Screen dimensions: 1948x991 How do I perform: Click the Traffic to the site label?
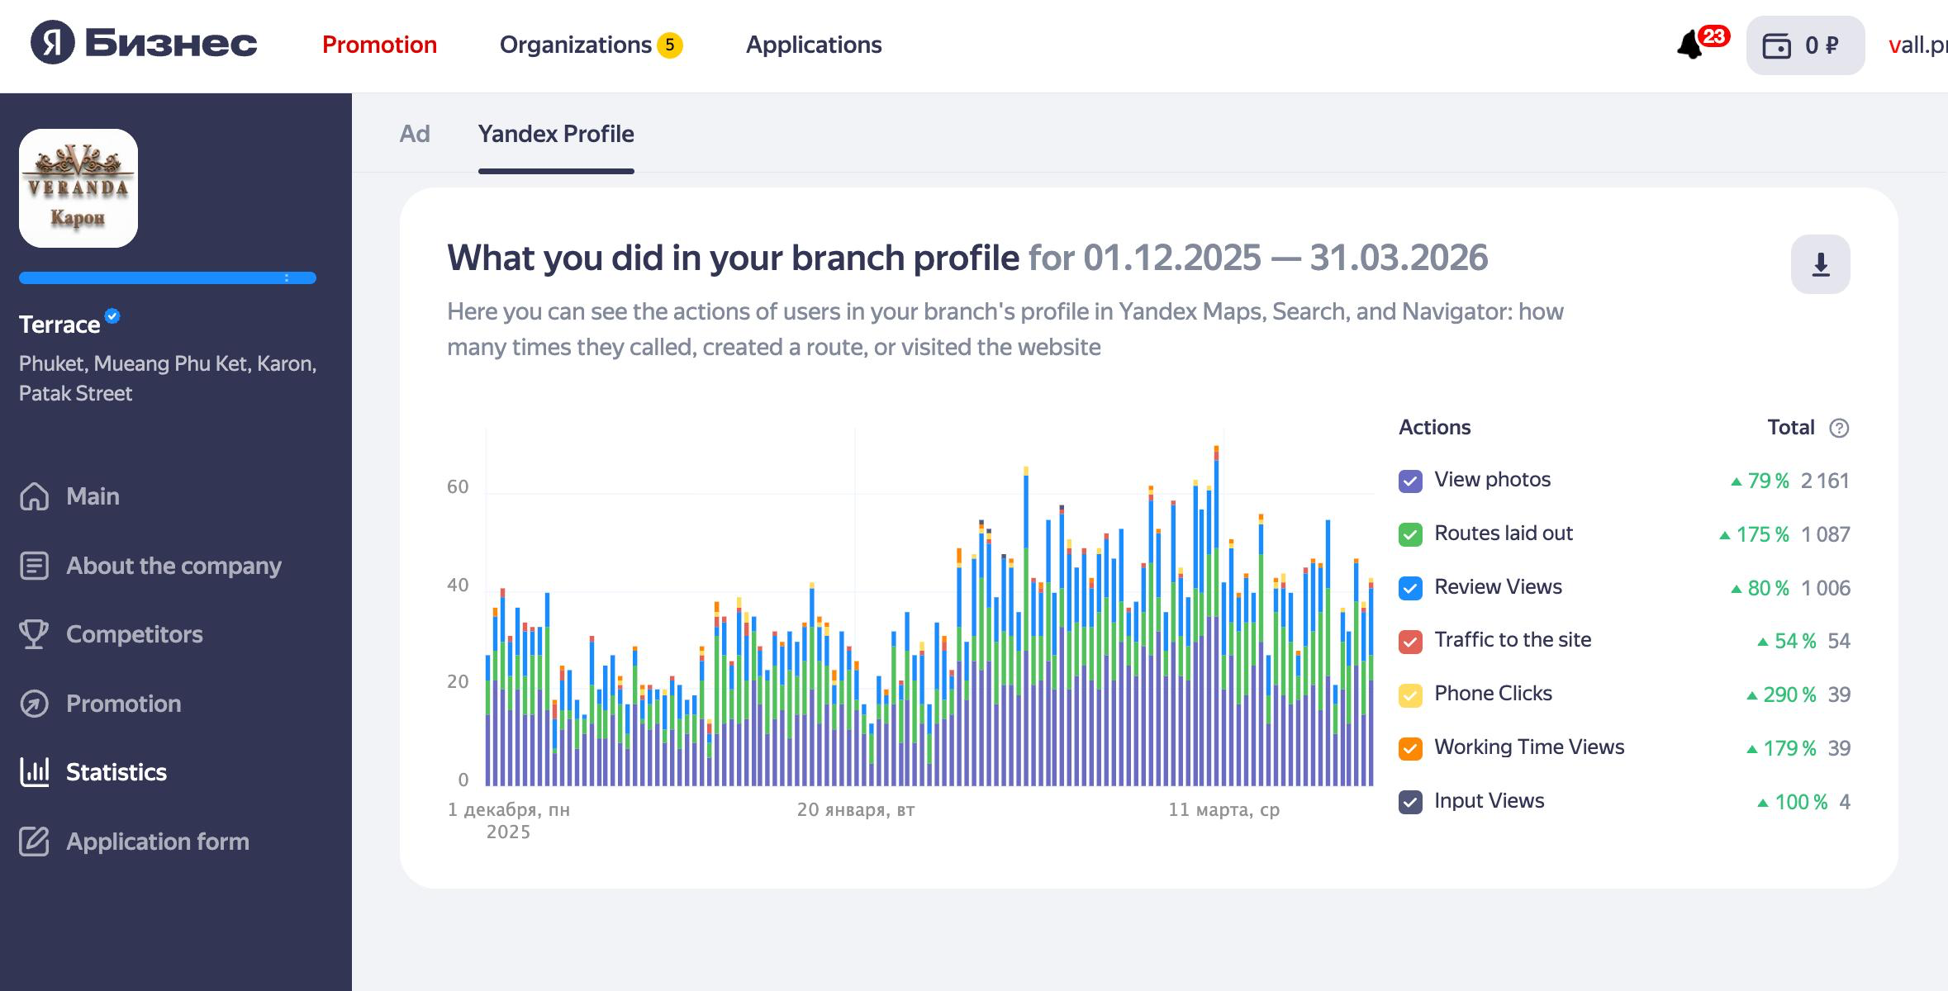(x=1513, y=640)
